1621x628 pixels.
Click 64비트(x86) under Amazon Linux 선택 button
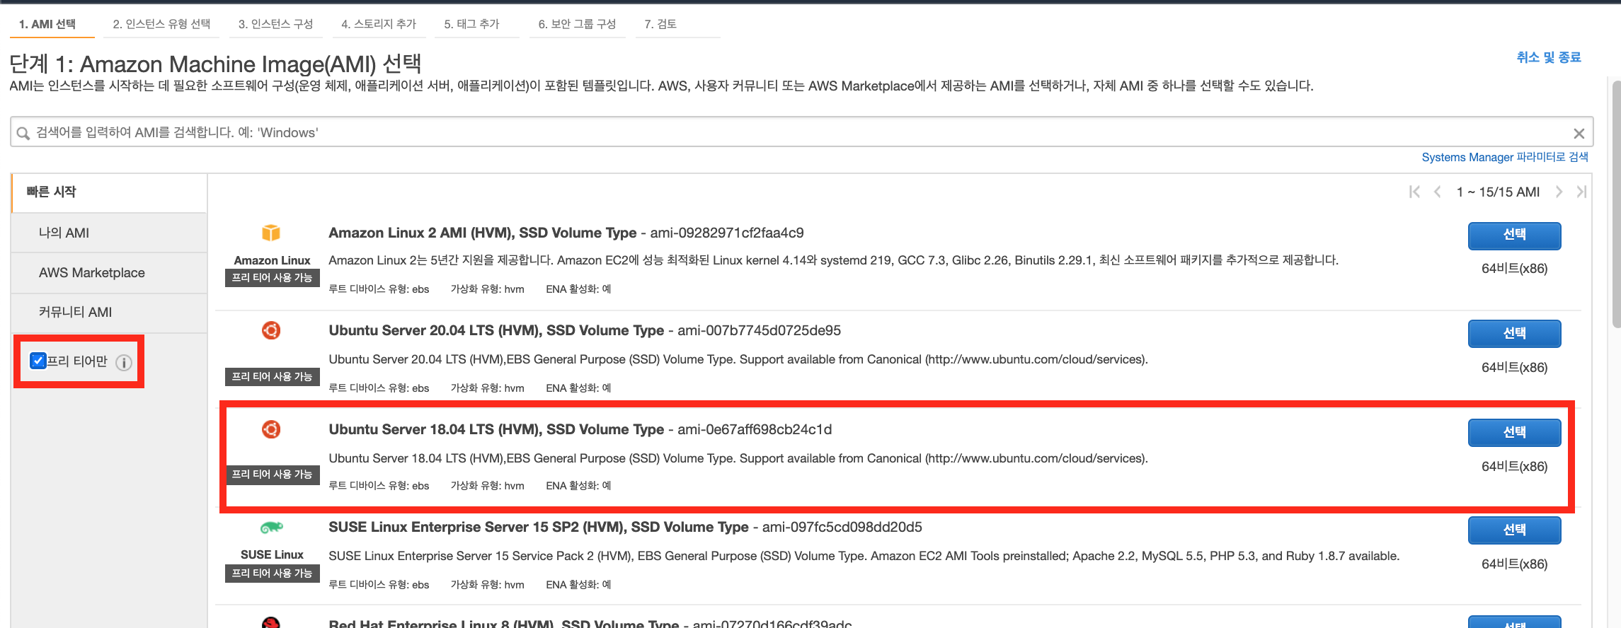point(1514,269)
